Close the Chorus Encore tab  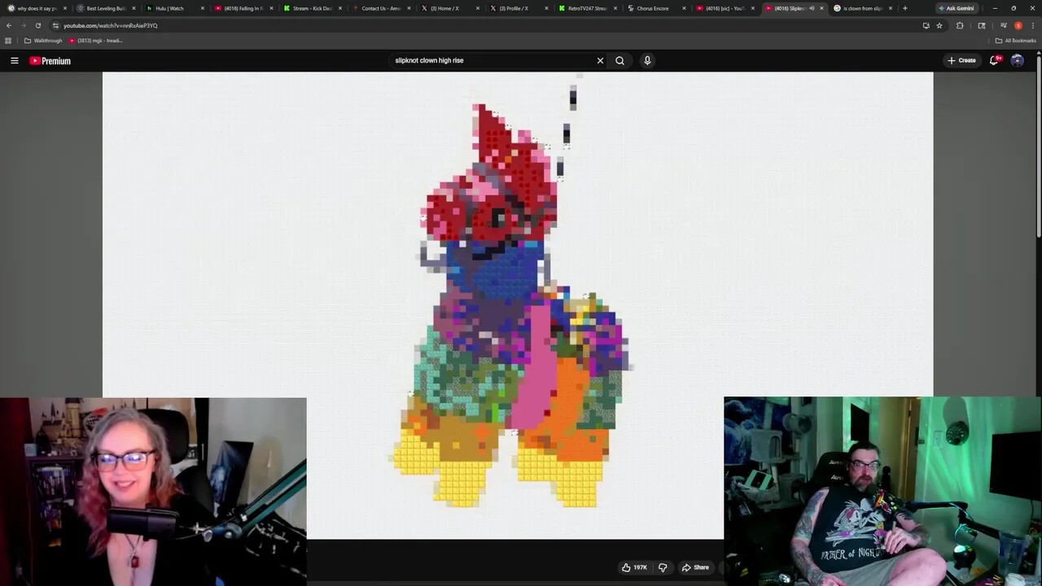[x=684, y=8]
